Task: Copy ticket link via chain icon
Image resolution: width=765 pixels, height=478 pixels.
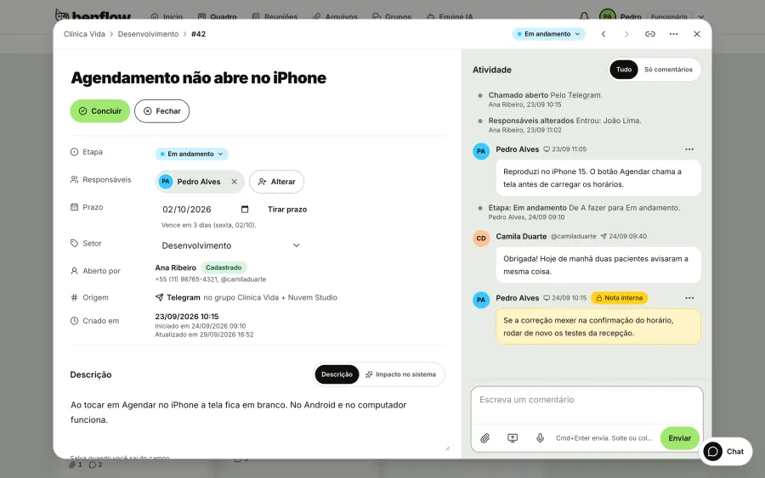Action: coord(650,34)
